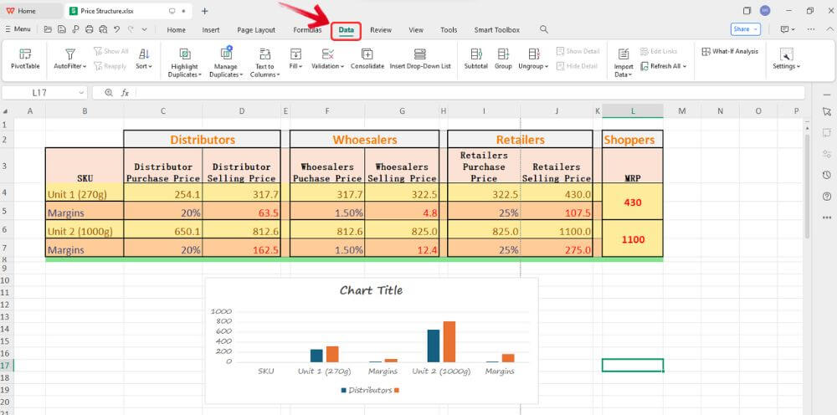Click the Highlight Duplicates icon
This screenshot has width=837, height=415.
[x=185, y=54]
